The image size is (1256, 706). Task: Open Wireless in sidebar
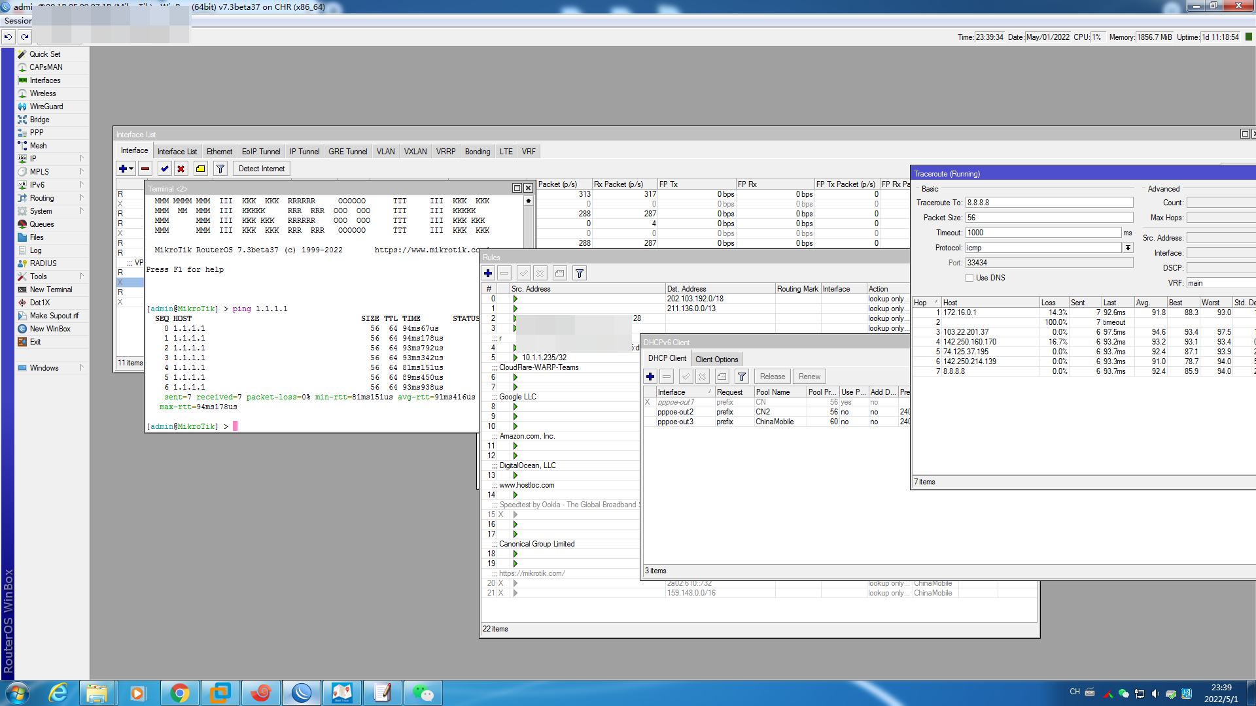point(43,93)
